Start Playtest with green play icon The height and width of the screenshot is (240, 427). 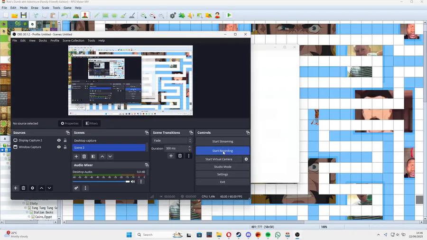point(229,15)
